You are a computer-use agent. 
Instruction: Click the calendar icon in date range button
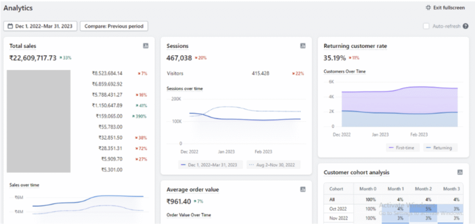point(10,26)
